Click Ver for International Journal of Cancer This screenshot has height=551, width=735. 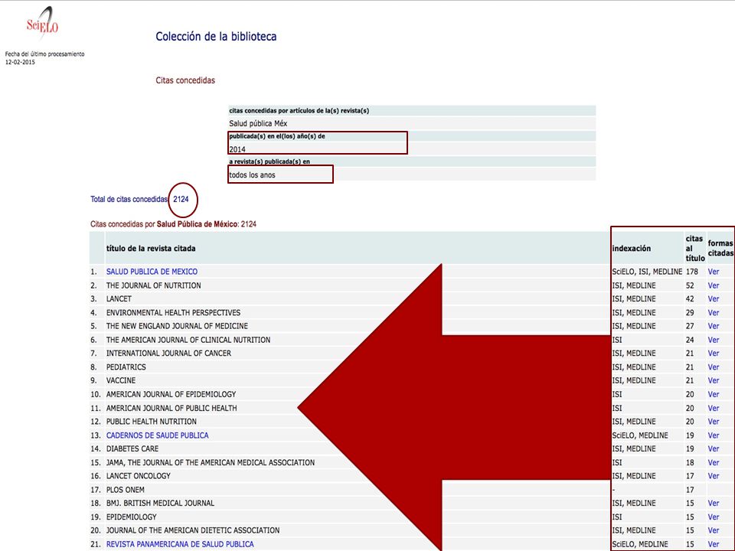(x=714, y=354)
